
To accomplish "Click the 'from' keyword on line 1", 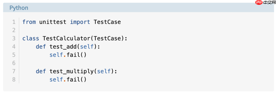I will coord(29,22).
